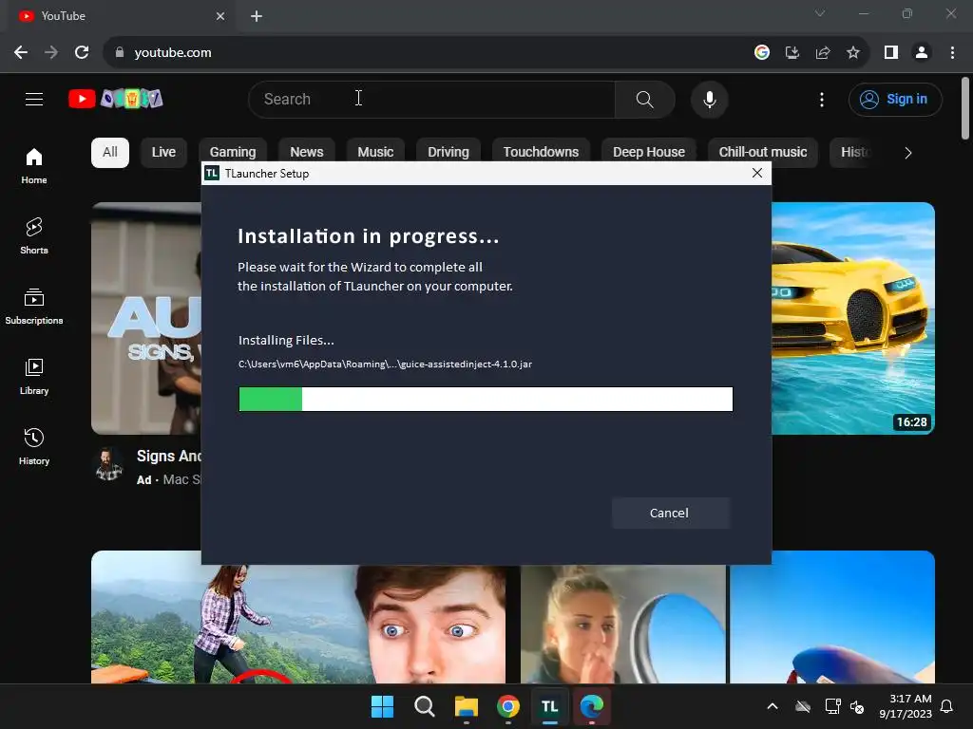Click the install app icon in the address bar

[792, 53]
